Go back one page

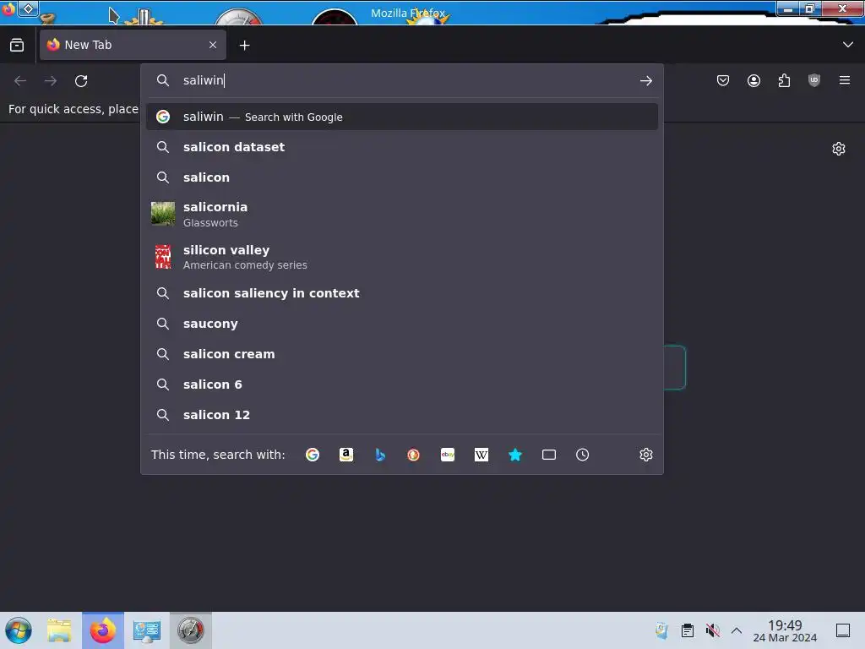20,81
